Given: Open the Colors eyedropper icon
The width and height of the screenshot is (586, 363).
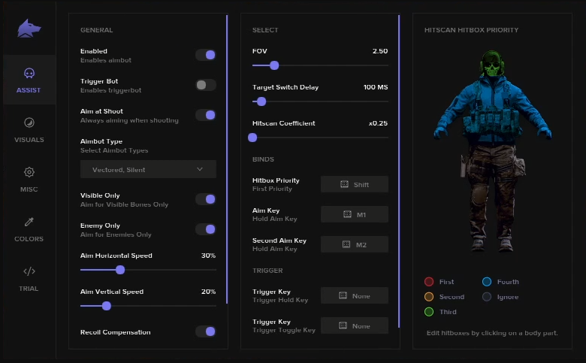Looking at the screenshot, I should point(29,222).
